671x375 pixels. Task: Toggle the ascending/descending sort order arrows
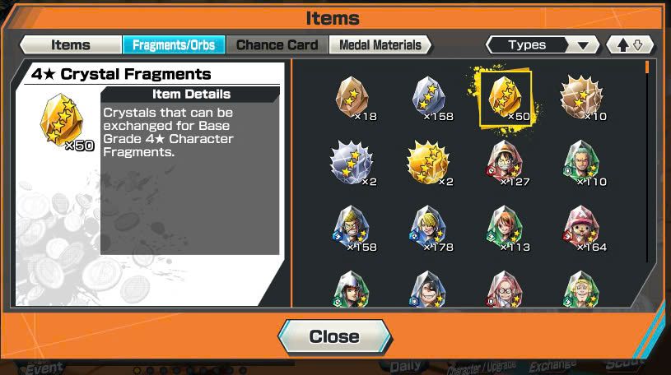[x=630, y=45]
